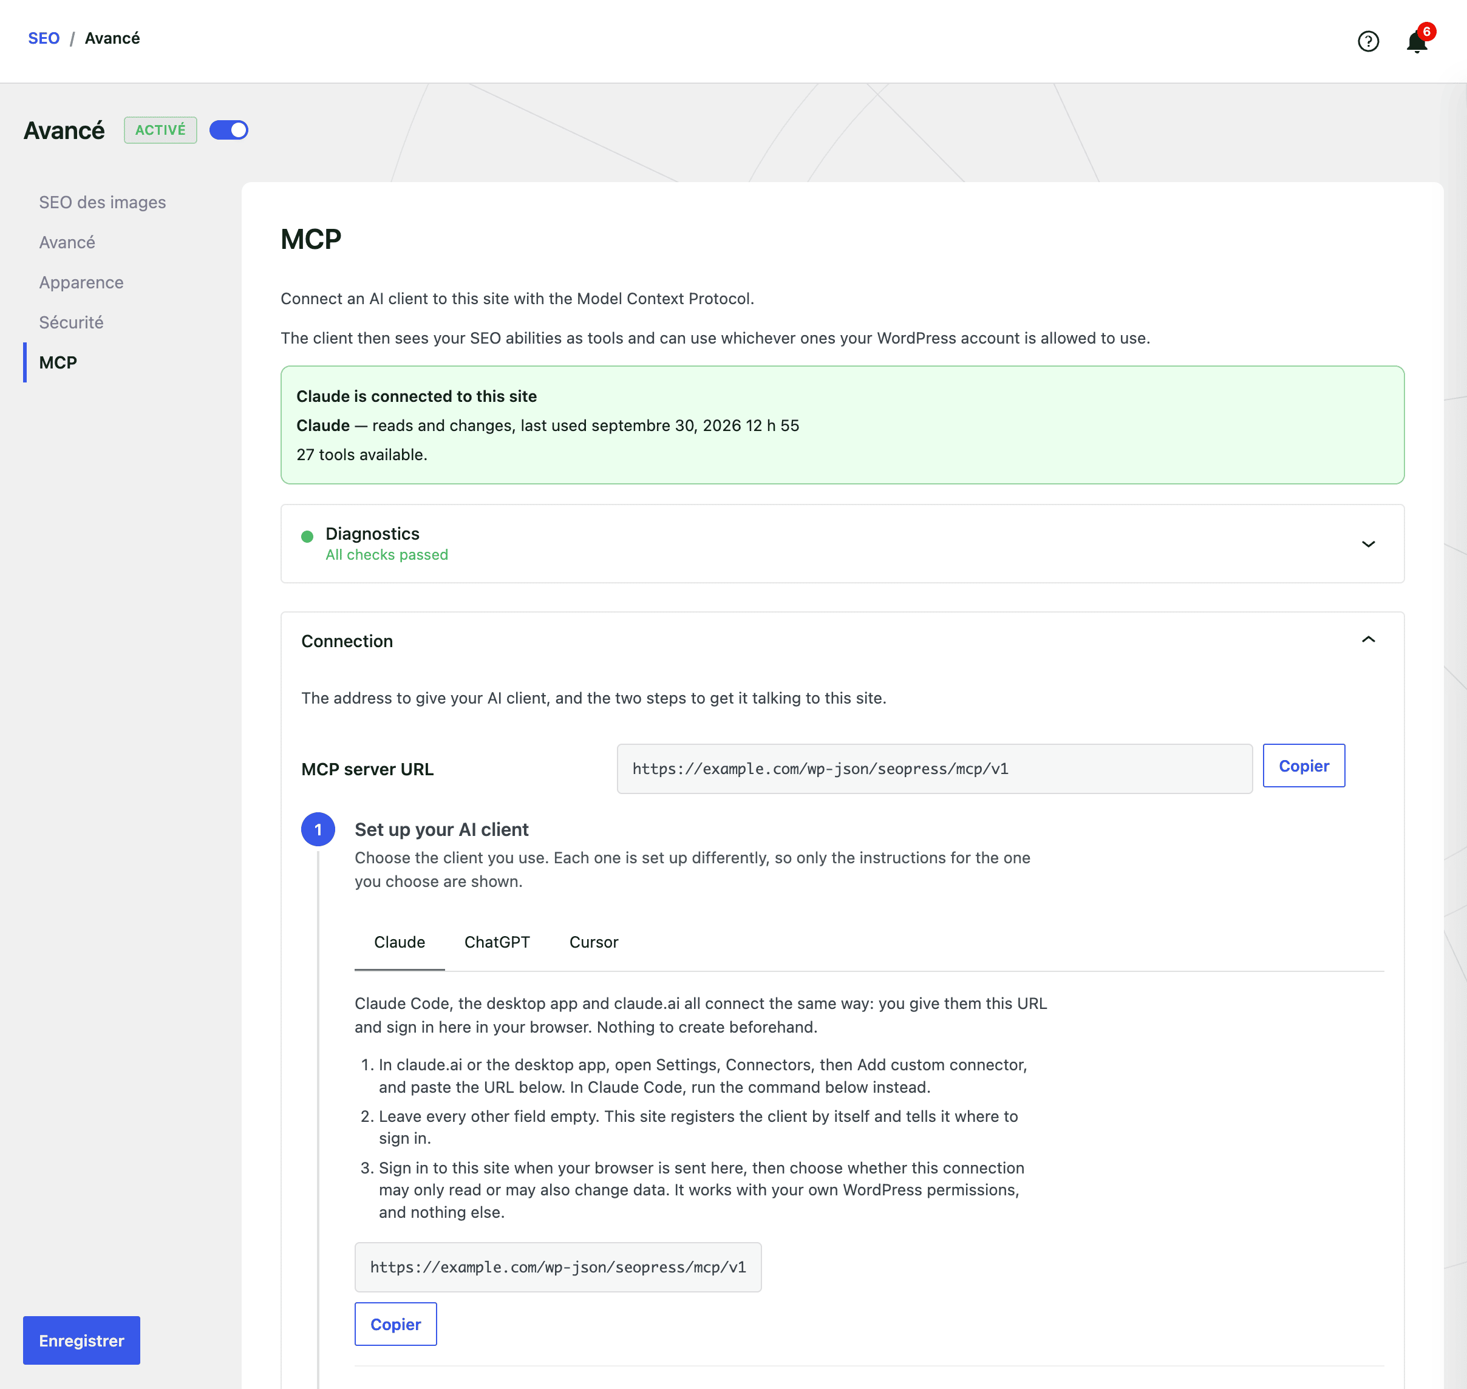Open Apparence sidebar item
The image size is (1467, 1389).
81,282
